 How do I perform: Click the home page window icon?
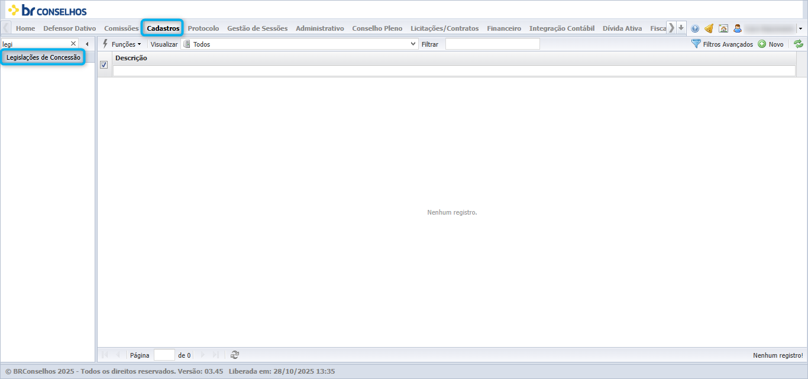(x=723, y=28)
